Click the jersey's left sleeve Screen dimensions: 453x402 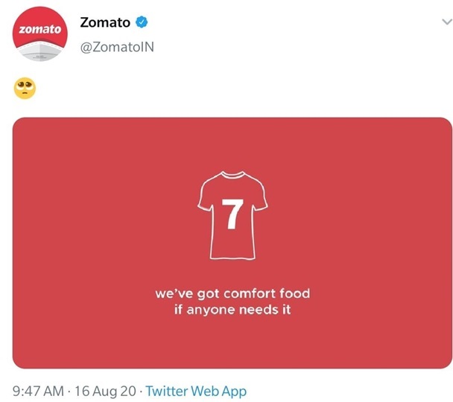tap(203, 195)
